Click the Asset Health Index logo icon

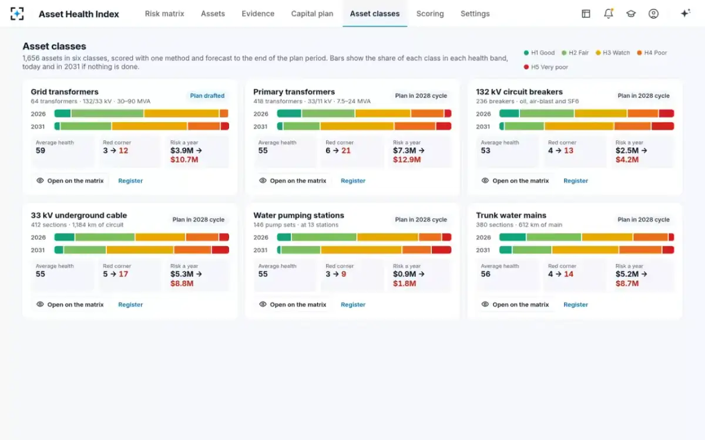[17, 13]
